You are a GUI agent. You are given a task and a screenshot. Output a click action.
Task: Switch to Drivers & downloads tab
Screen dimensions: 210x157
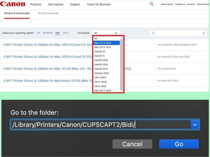coord(17,13)
